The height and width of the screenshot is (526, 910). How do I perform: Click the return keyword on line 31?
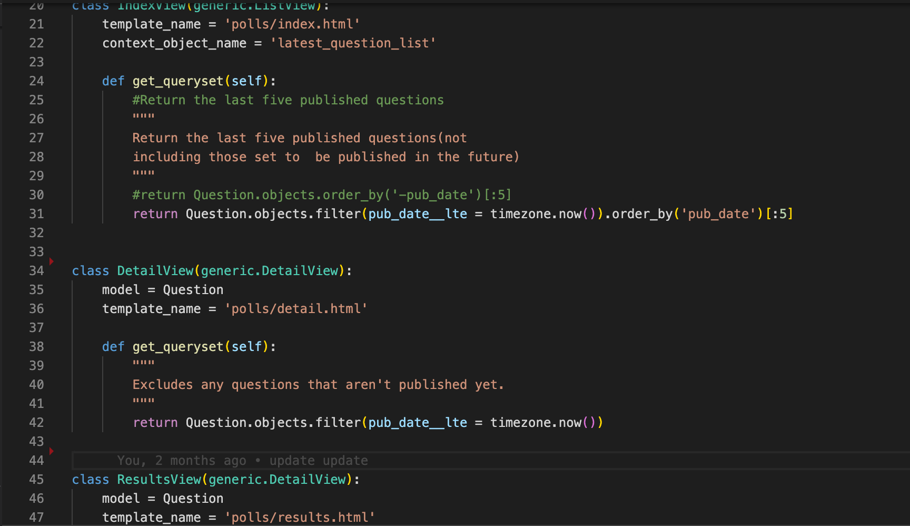click(155, 214)
